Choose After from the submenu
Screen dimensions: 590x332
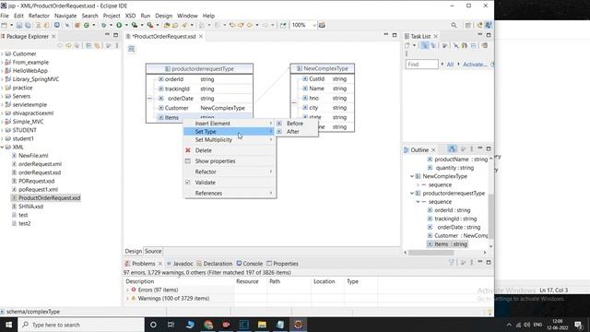[297, 131]
